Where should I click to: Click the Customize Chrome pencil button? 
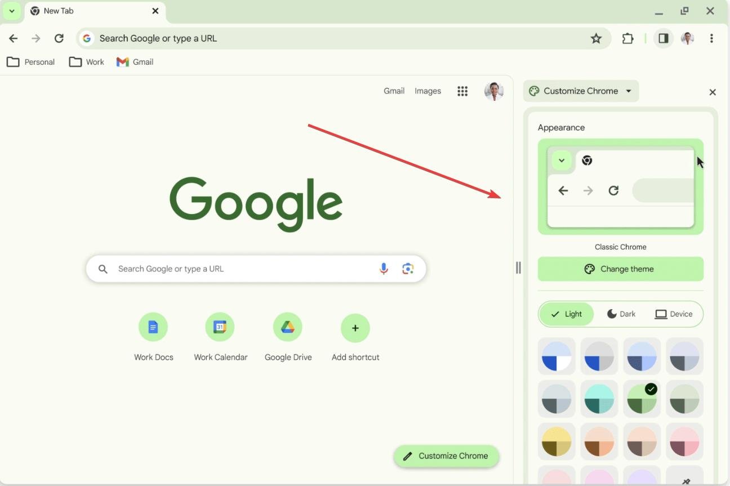click(x=446, y=456)
